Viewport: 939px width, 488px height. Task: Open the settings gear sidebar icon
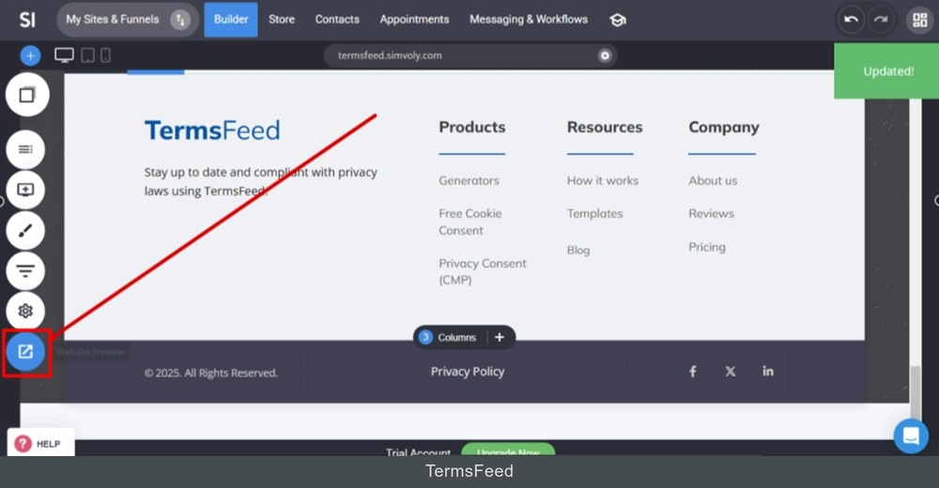(x=25, y=312)
